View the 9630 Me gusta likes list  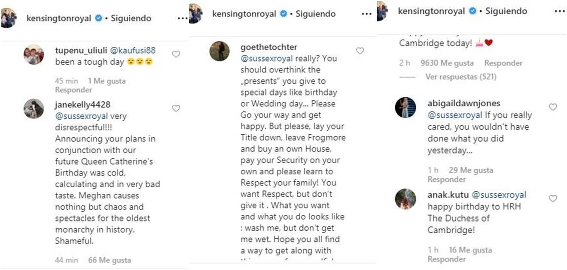(447, 63)
